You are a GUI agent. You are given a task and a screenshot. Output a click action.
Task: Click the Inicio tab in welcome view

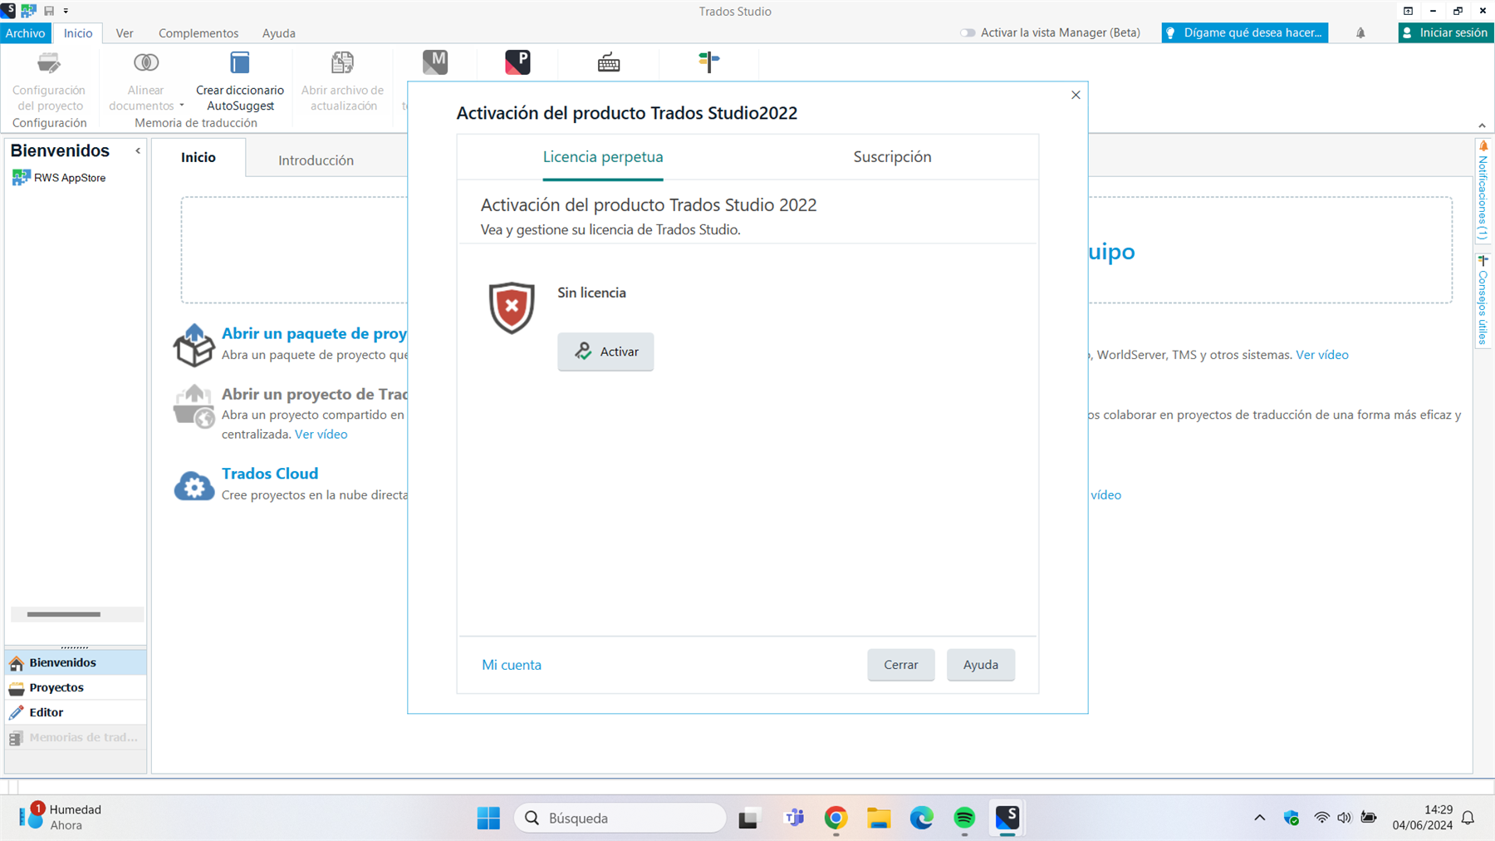click(x=199, y=157)
